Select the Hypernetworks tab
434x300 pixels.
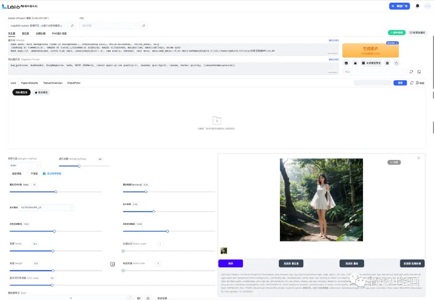coord(29,83)
